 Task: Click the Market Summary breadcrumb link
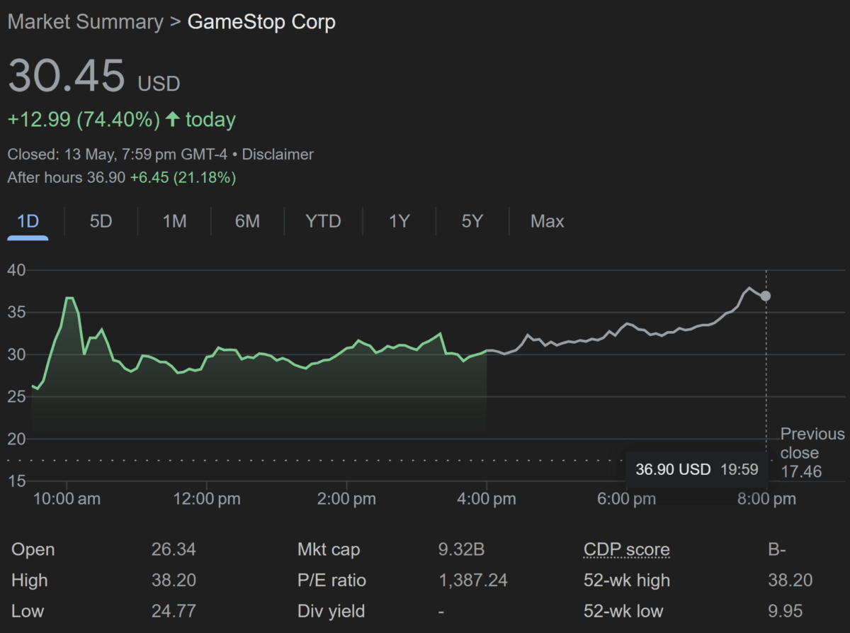coord(85,22)
